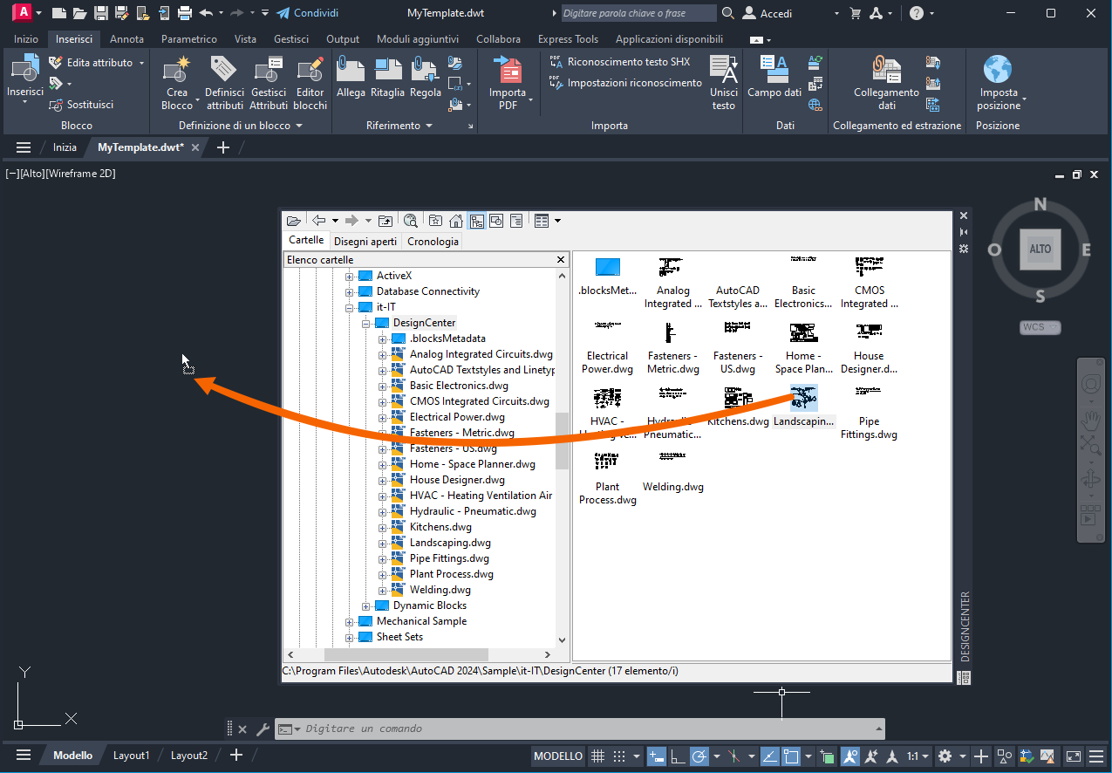Viewport: 1112px width, 773px height.
Task: Toggle DesignCenter tree view button
Action: tap(477, 221)
